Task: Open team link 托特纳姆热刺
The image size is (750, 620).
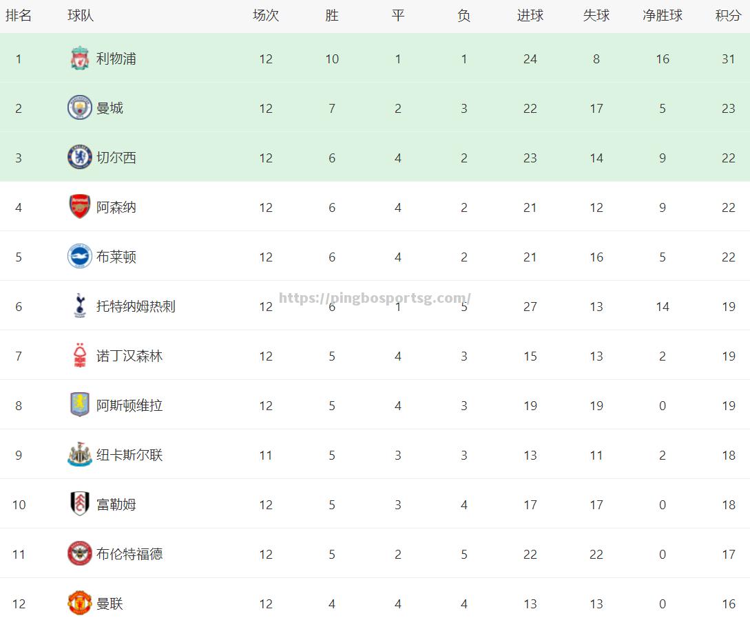Action: 136,306
